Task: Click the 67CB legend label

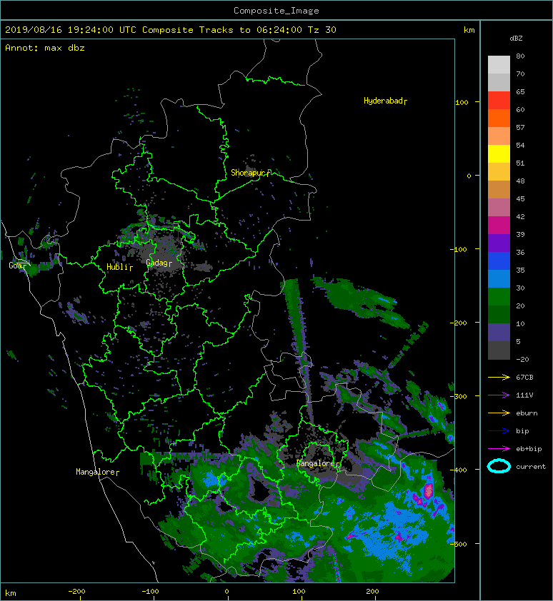Action: pos(524,377)
